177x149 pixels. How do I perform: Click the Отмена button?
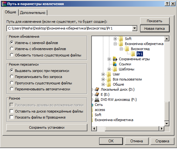137,141
